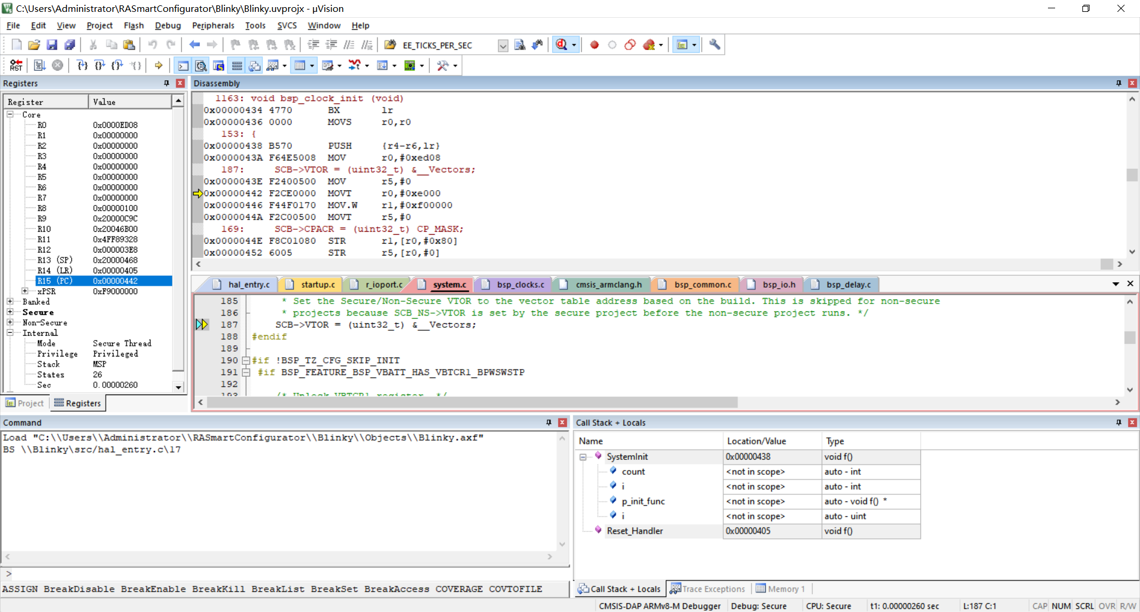Click the Save icon
Viewport: 1140px width, 612px height.
click(x=52, y=45)
